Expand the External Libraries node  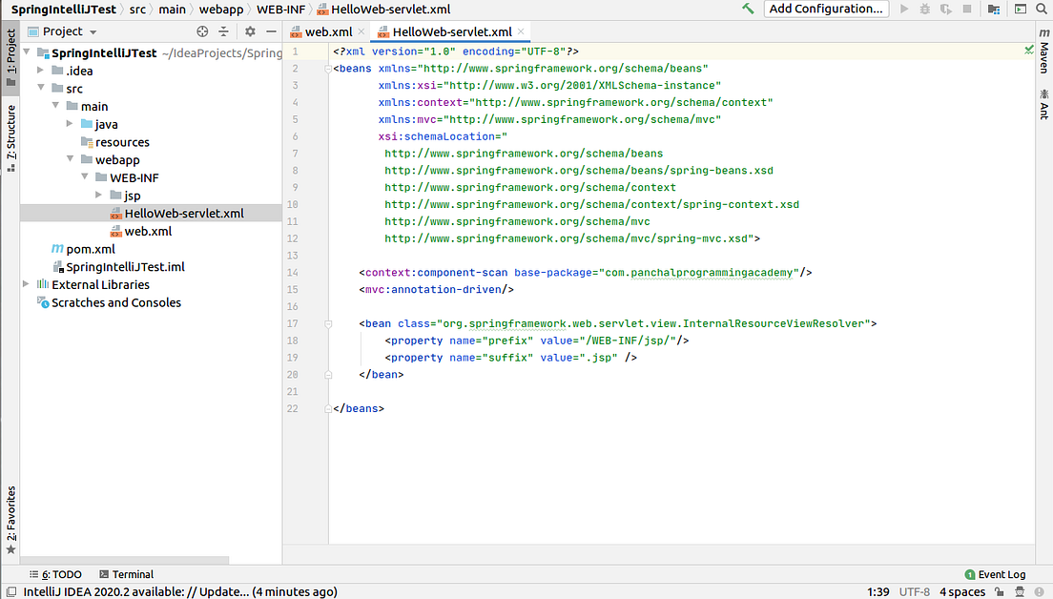tap(25, 283)
